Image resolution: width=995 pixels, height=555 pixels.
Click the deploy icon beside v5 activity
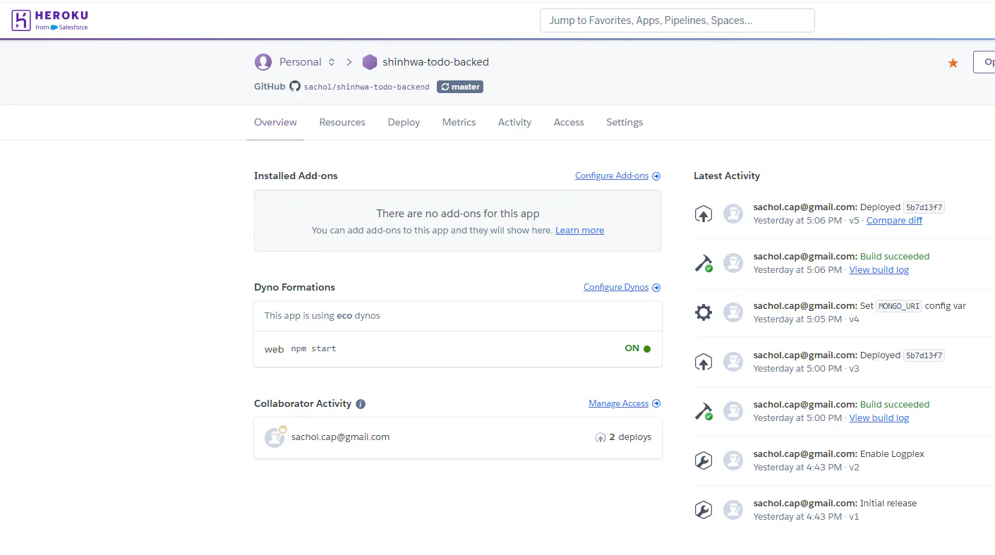pos(704,214)
